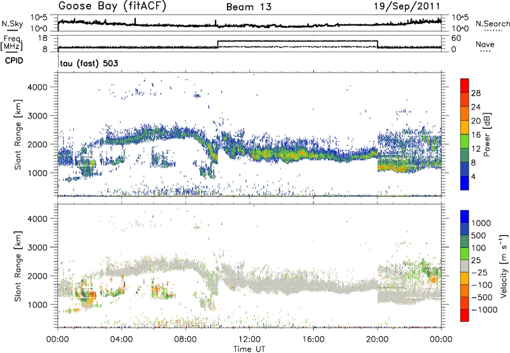Click the "N.Search" legend label
The width and height of the screenshot is (510, 353).
click(x=492, y=24)
